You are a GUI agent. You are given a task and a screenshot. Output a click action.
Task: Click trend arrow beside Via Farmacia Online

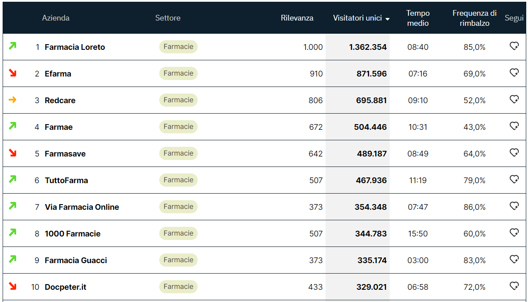pos(13,205)
